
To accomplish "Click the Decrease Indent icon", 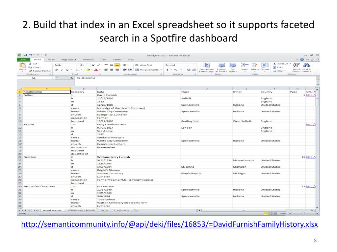I will click(125, 70).
